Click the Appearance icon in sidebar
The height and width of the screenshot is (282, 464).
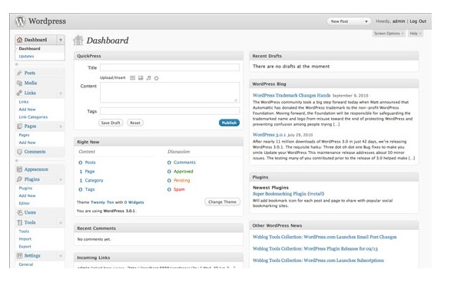pyautogui.click(x=19, y=169)
